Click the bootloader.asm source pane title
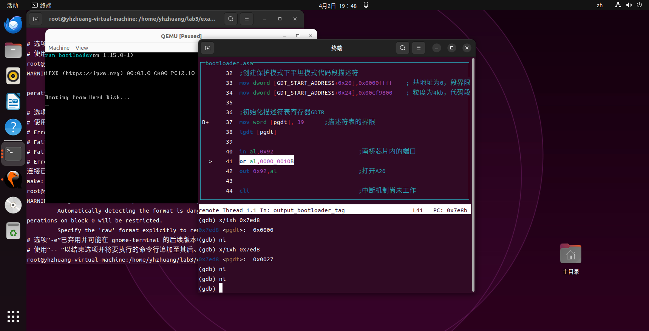This screenshot has width=649, height=331. tap(229, 63)
